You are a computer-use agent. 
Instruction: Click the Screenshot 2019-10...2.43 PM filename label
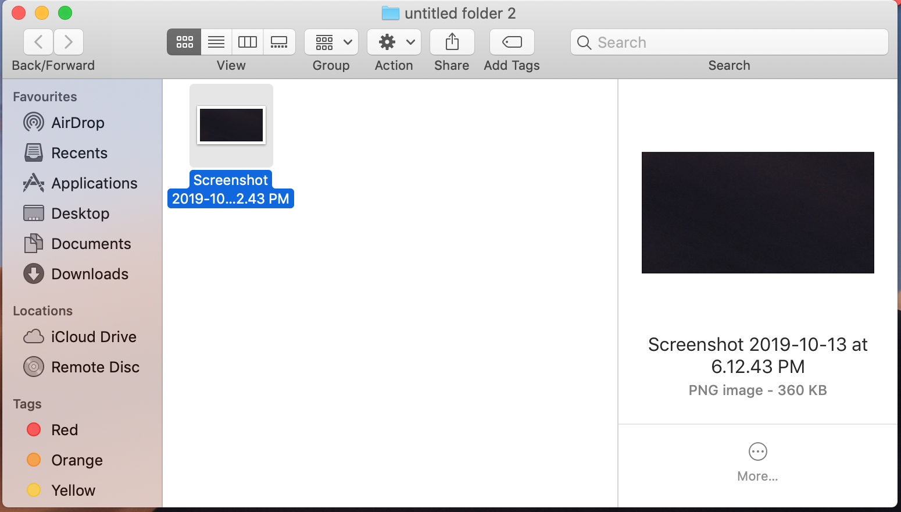pos(231,189)
